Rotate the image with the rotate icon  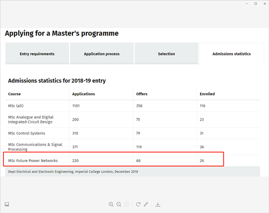click(x=138, y=204)
